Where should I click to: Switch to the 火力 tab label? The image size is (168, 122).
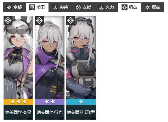[110, 7]
